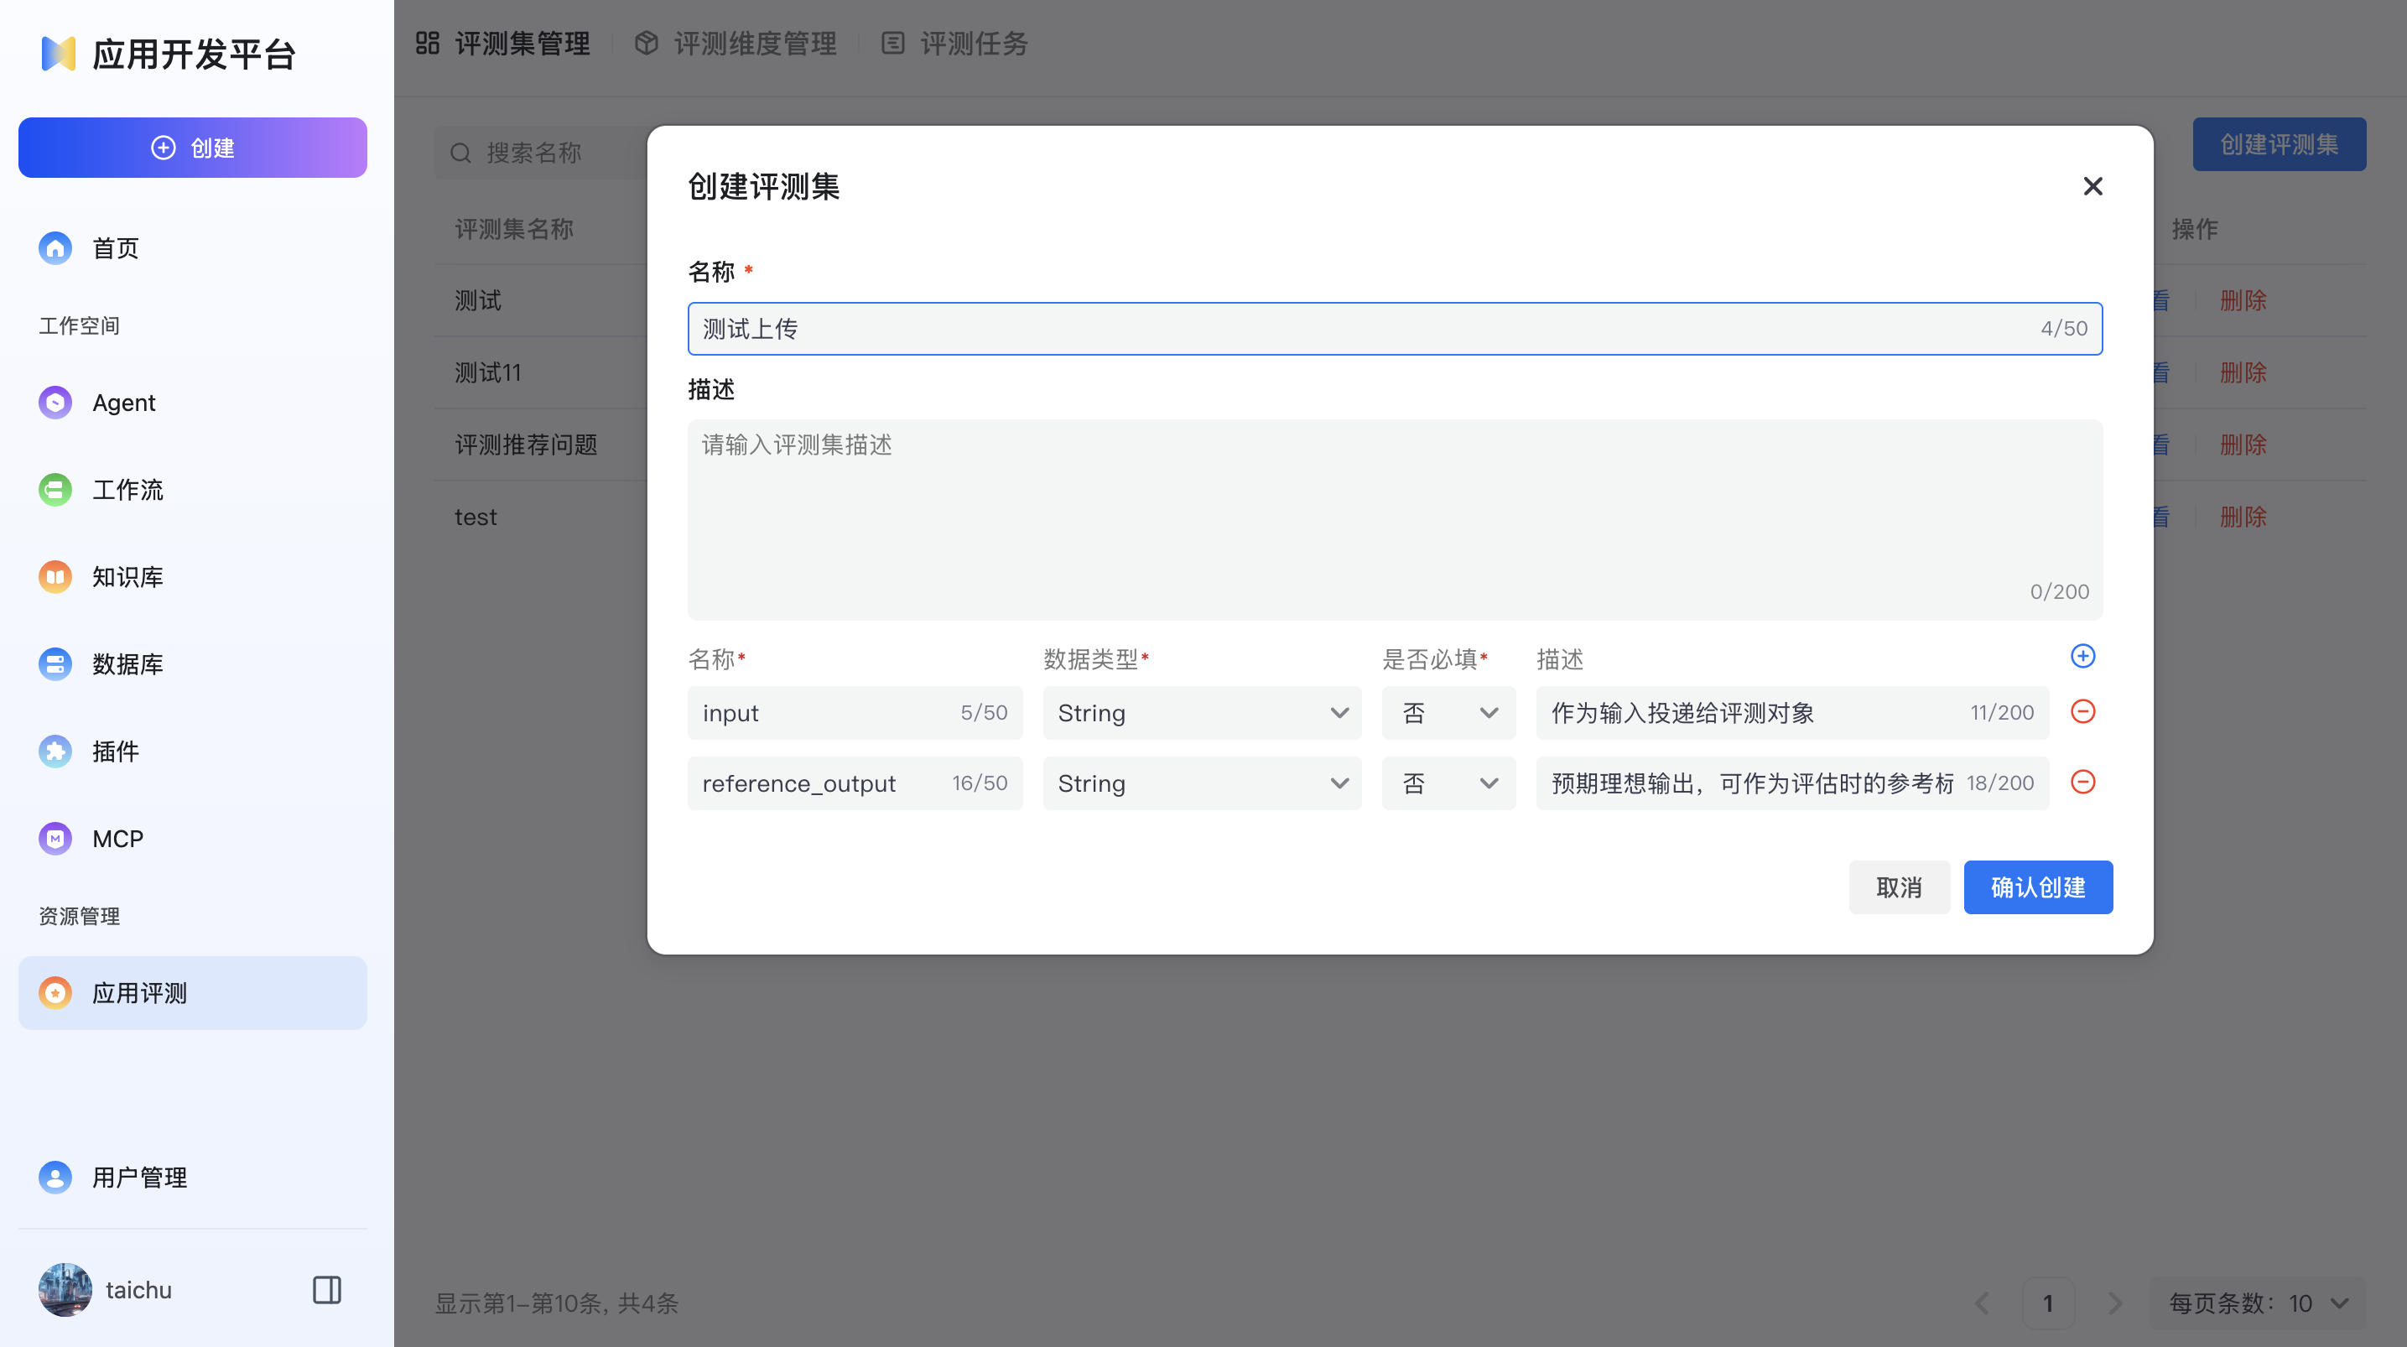Go to 插件 in the sidebar

coord(116,752)
